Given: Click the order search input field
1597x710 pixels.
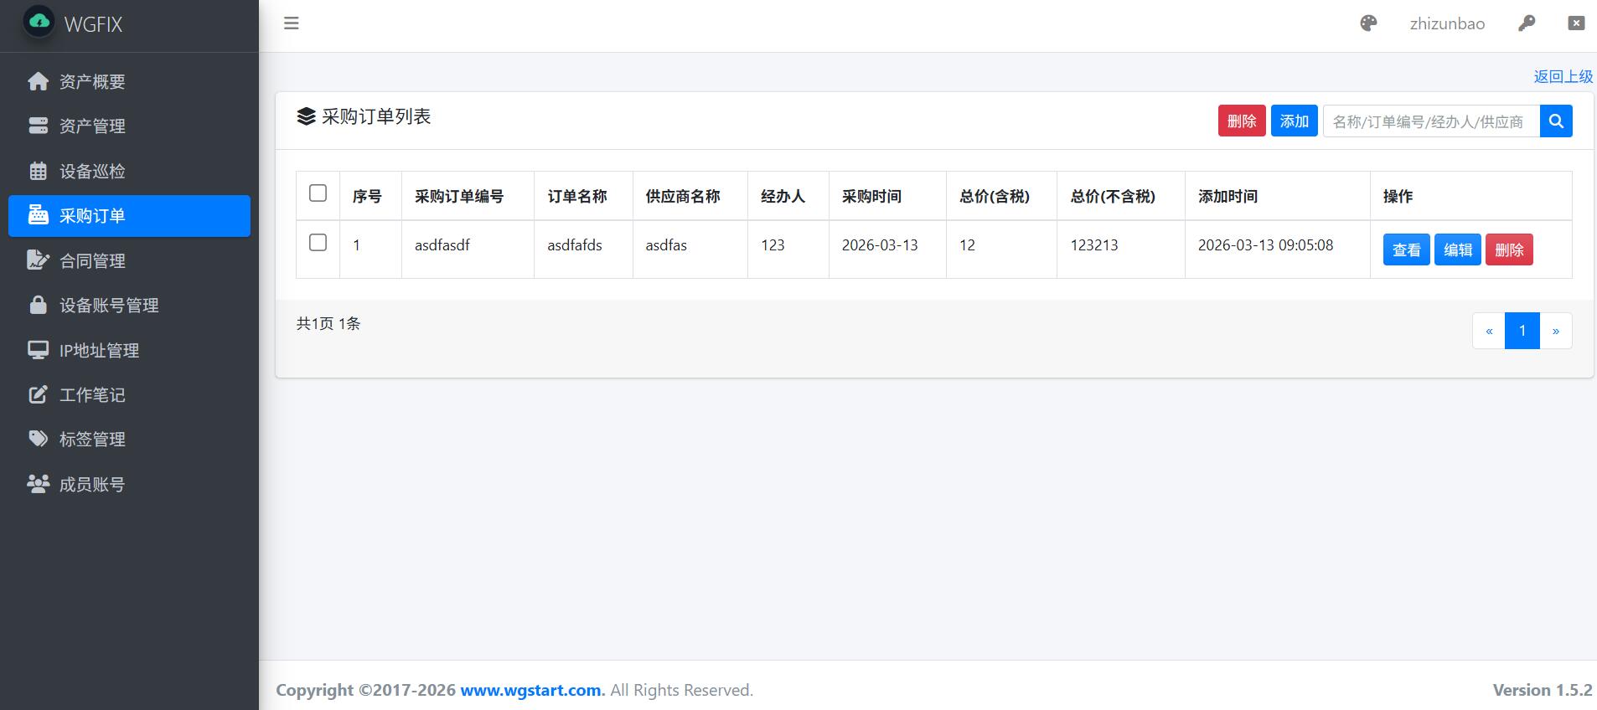Looking at the screenshot, I should [x=1430, y=121].
